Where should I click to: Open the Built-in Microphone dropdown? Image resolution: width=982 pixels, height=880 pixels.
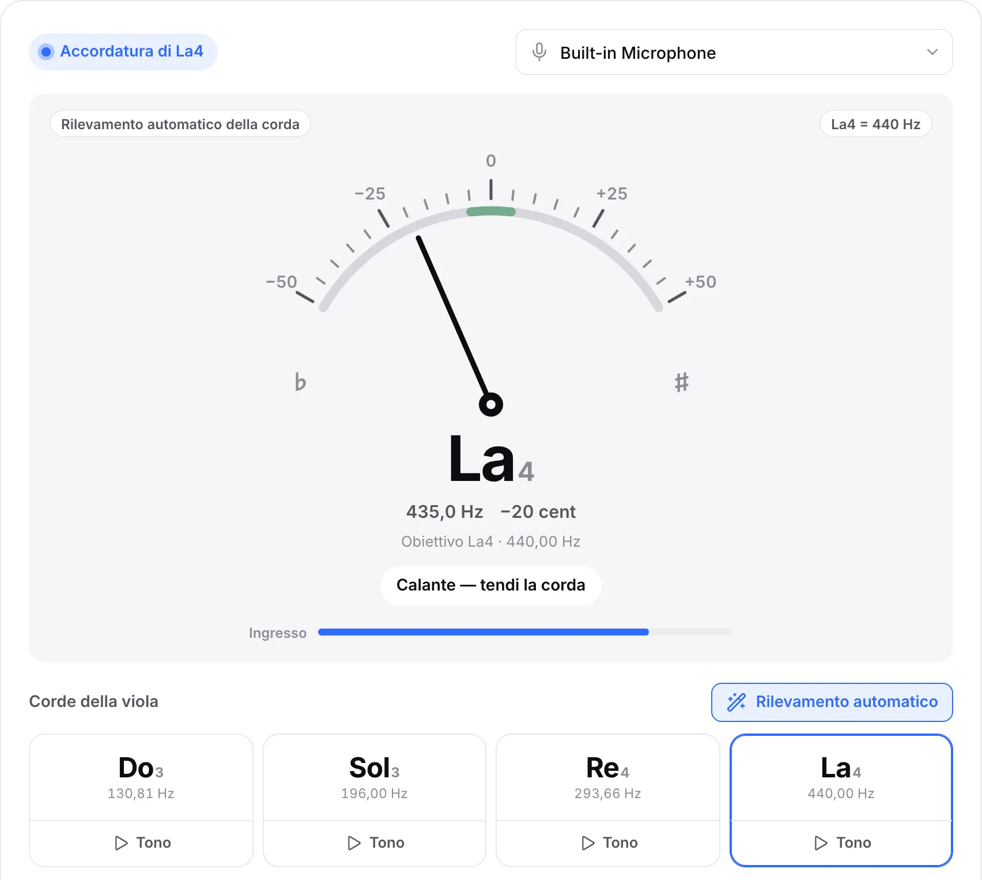pyautogui.click(x=734, y=52)
